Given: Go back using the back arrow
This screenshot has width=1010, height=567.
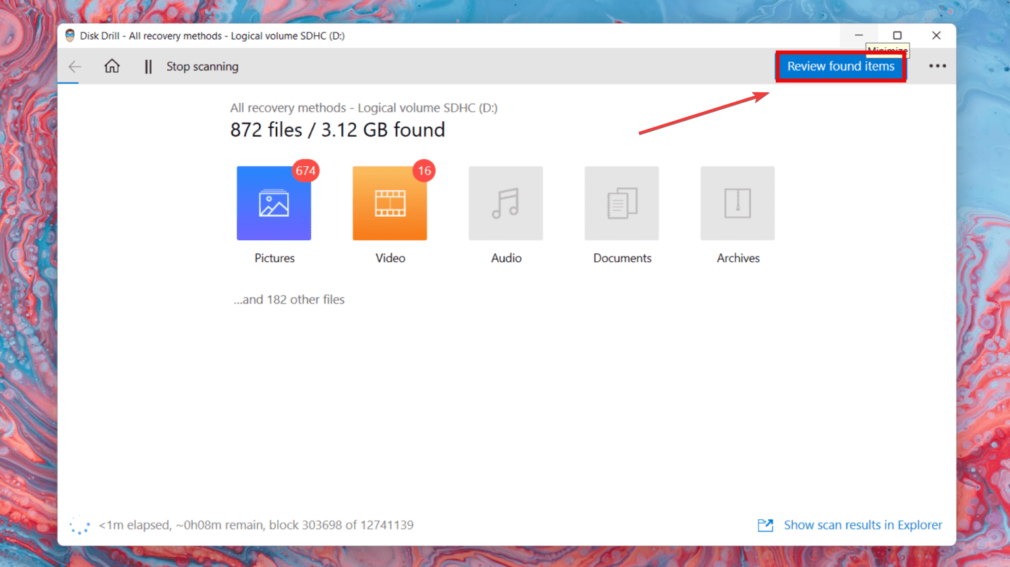Looking at the screenshot, I should [75, 66].
